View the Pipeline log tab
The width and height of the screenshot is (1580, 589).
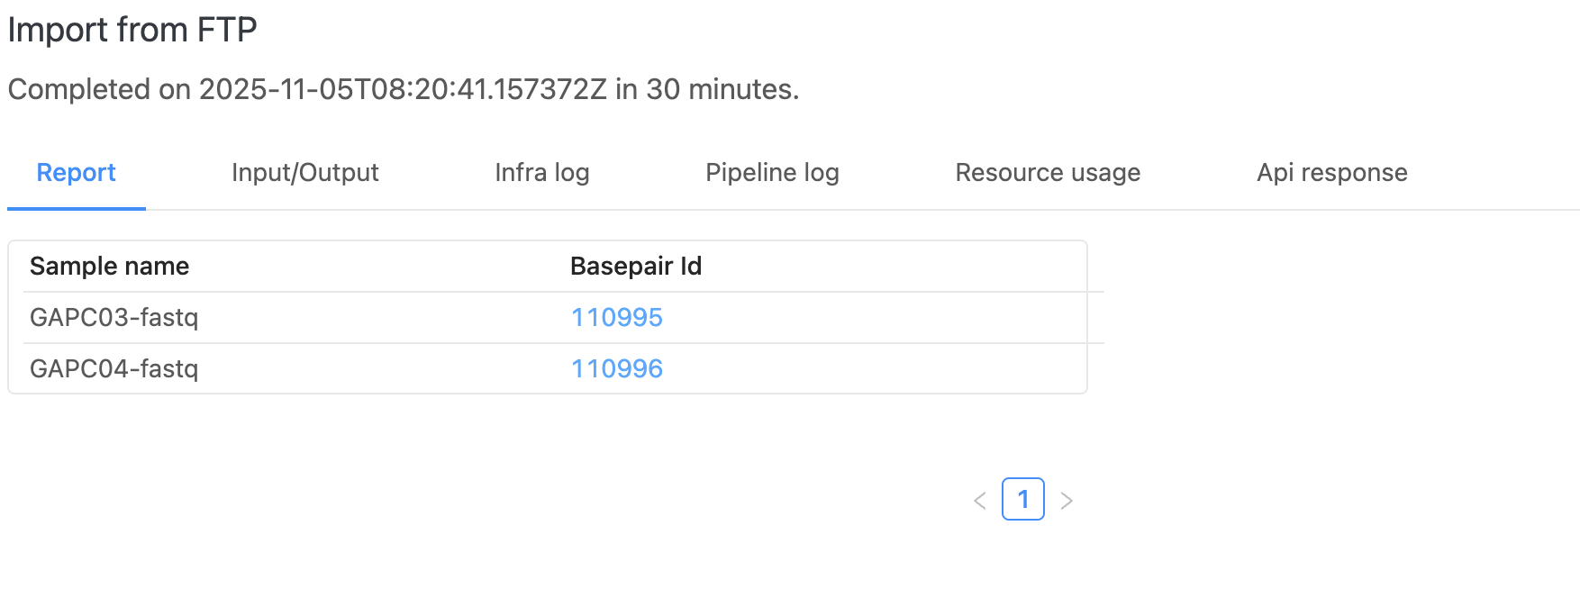[x=773, y=172]
